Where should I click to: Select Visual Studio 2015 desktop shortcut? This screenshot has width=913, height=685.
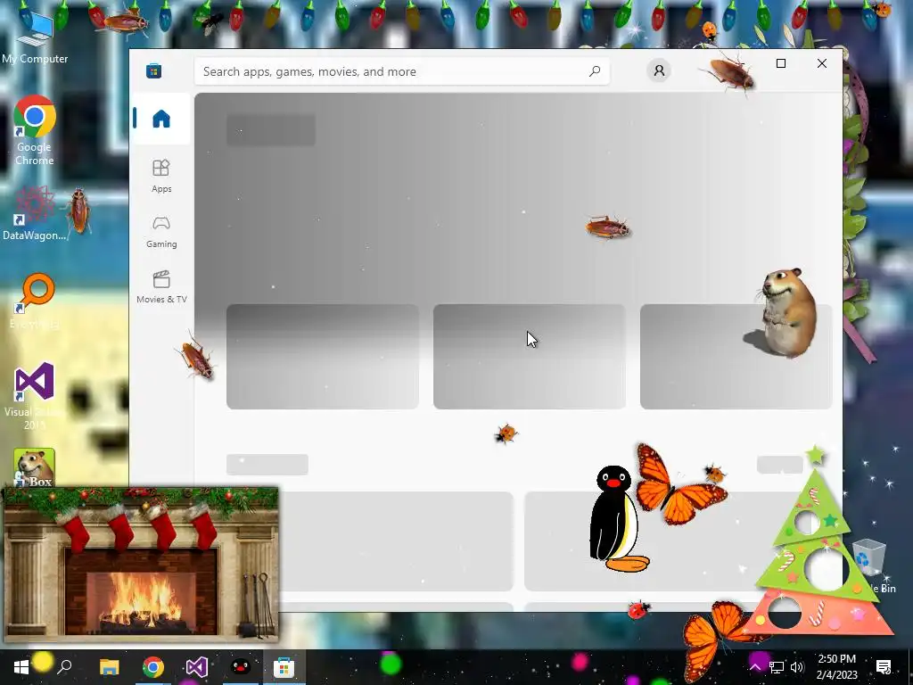(35, 396)
